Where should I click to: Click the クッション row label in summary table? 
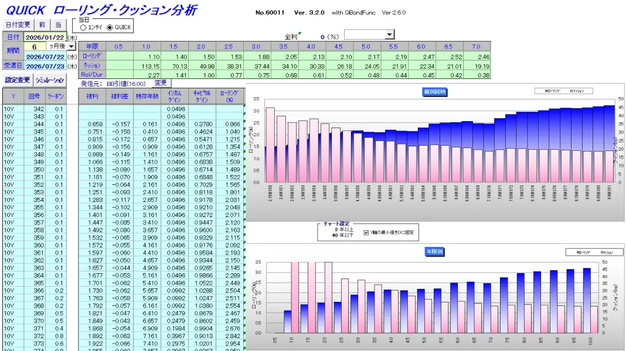[92, 66]
